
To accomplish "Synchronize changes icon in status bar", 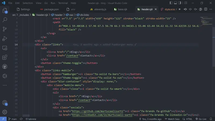I will (21, 119).
